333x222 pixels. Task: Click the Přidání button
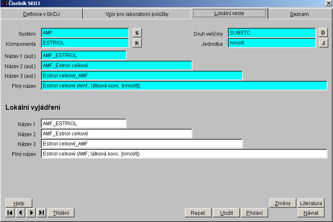click(x=254, y=213)
